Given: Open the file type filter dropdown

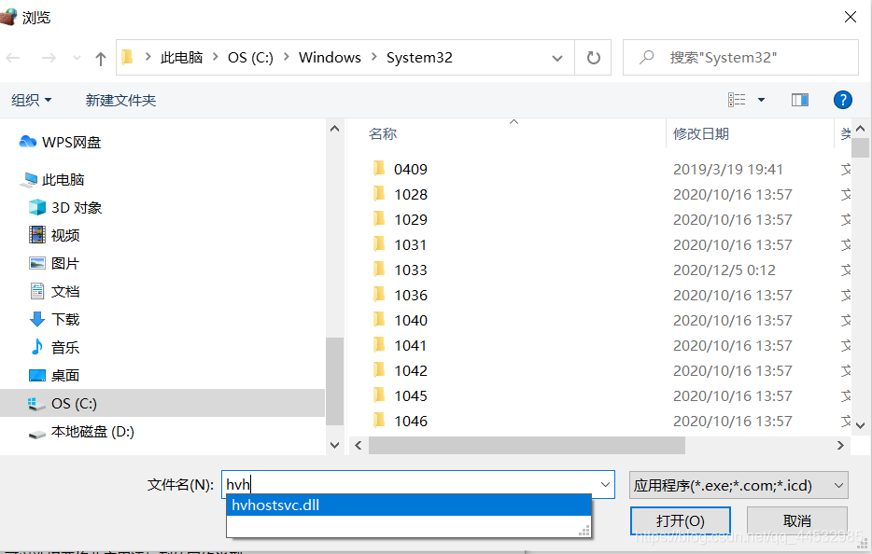Looking at the screenshot, I should pos(738,485).
